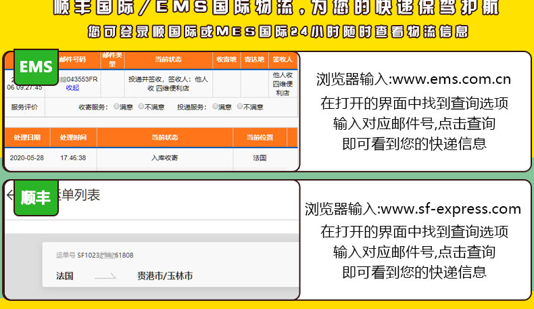The width and height of the screenshot is (534, 309).
Task: Click the green 顺丰 badge
Action: [36, 197]
